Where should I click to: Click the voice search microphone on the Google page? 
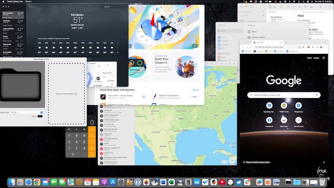pyautogui.click(x=317, y=95)
